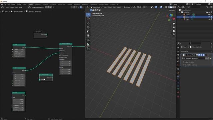Click the outliner search field

(x=194, y=7)
